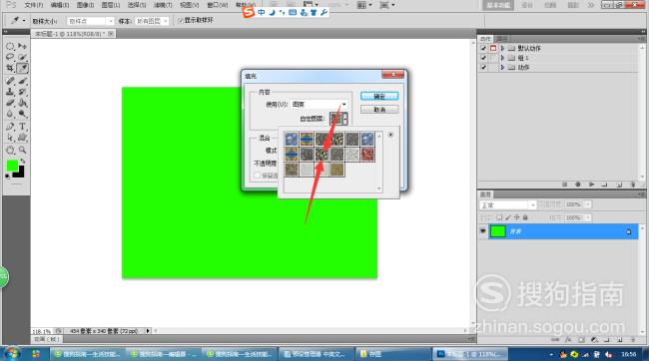The width and height of the screenshot is (649, 361).
Task: Delete action with trash icon
Action: point(632,184)
